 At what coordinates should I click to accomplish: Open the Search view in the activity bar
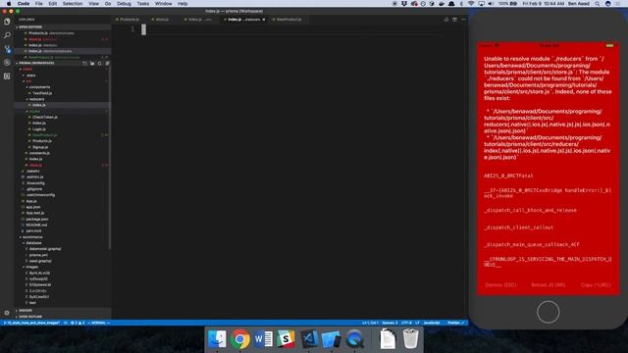[x=7, y=35]
